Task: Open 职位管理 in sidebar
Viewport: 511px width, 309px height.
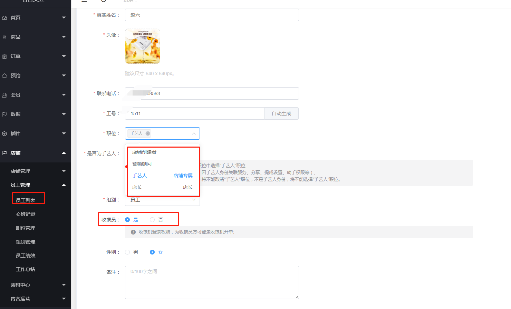Action: 26,228
